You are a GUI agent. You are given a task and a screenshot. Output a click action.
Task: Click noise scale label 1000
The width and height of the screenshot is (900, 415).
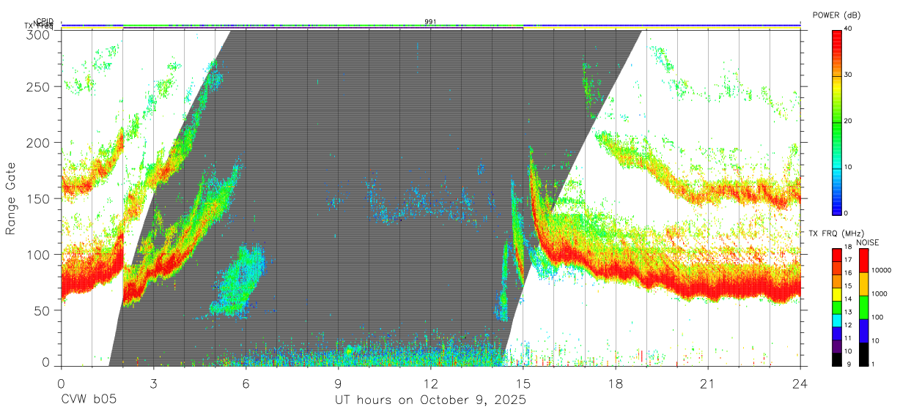click(881, 294)
